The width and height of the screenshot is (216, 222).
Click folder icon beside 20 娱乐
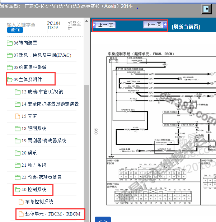18,153
